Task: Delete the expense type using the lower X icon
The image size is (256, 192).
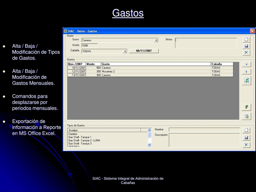Action: click(x=246, y=145)
